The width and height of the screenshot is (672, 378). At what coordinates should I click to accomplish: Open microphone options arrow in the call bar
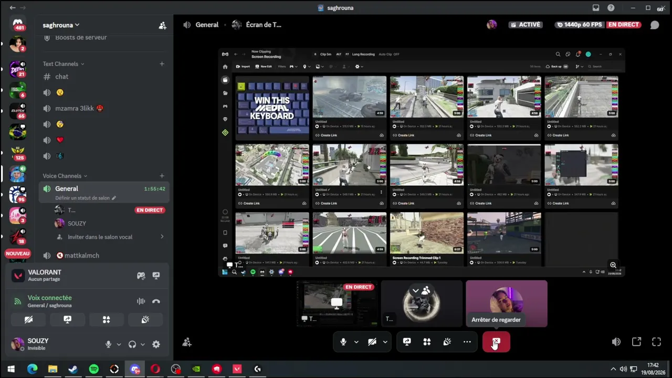click(356, 342)
